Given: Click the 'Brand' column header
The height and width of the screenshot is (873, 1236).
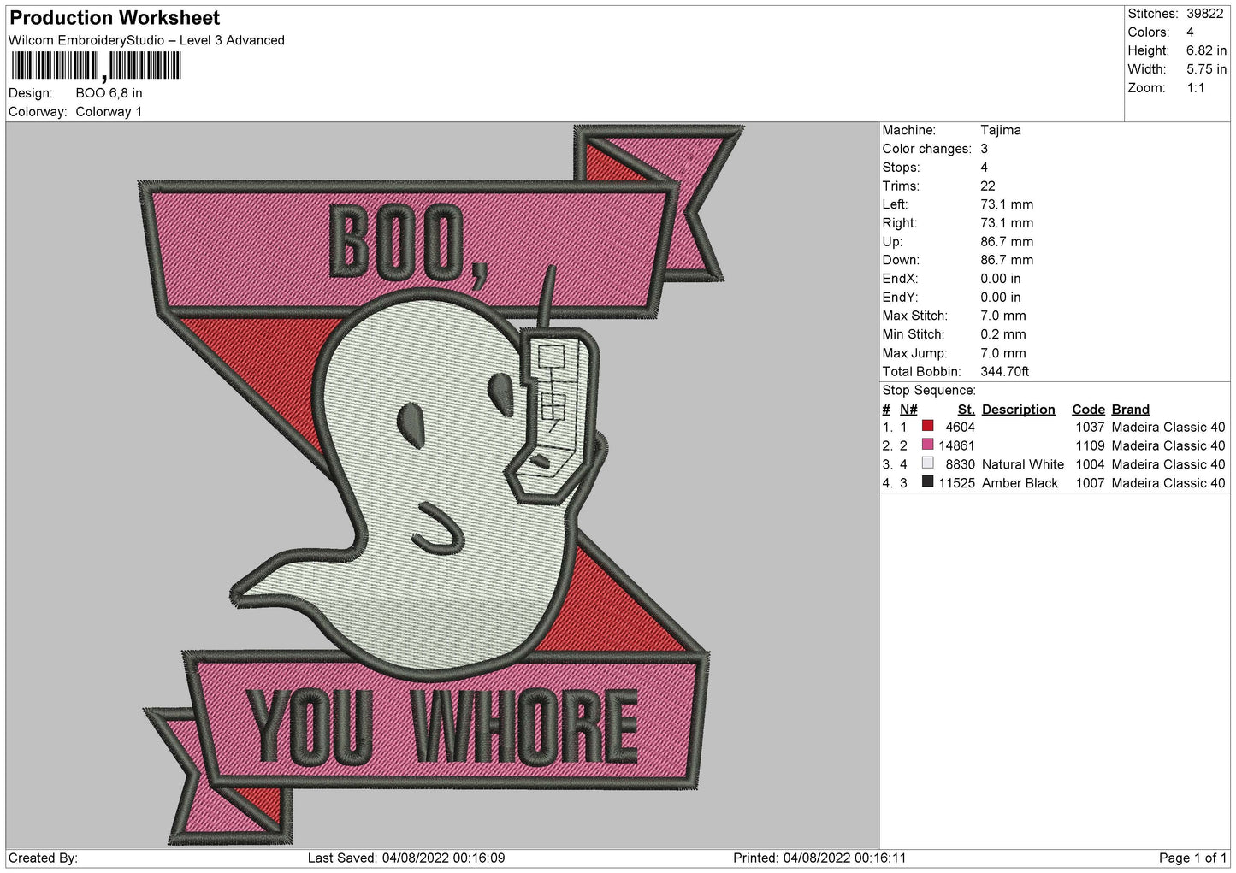Looking at the screenshot, I should [1131, 410].
